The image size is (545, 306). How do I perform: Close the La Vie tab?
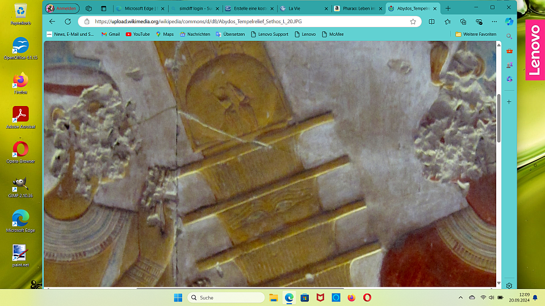tap(326, 8)
